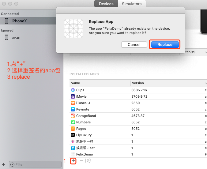Click version 5052 in the Keynote row
Screen dimensions: 207x169
coord(135,109)
